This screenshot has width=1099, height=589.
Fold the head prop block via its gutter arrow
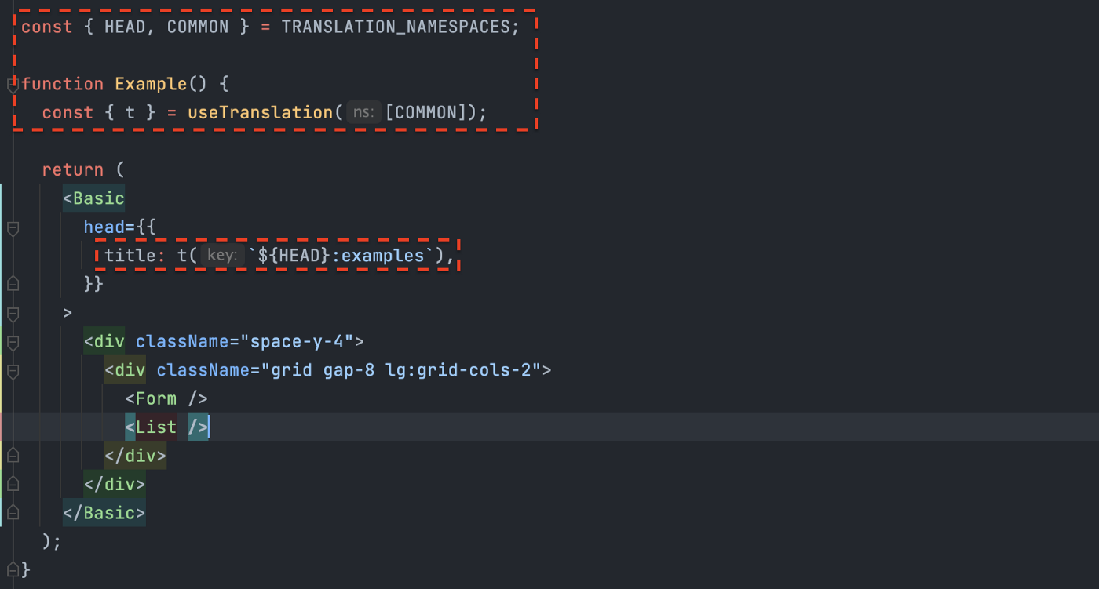click(13, 229)
